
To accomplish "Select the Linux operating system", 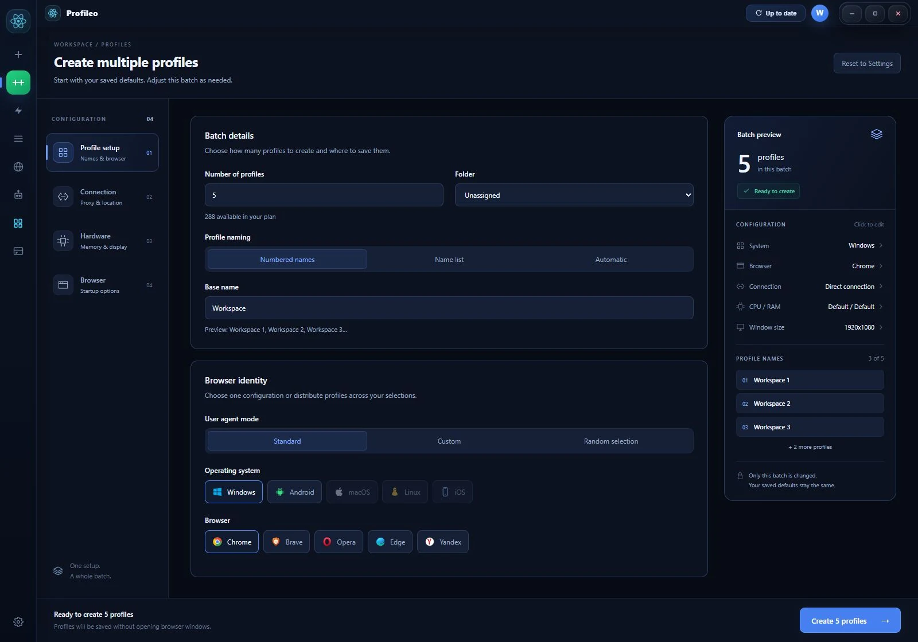I will tap(404, 492).
